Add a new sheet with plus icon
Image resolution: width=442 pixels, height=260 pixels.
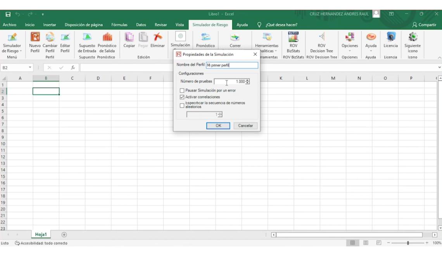point(64,235)
